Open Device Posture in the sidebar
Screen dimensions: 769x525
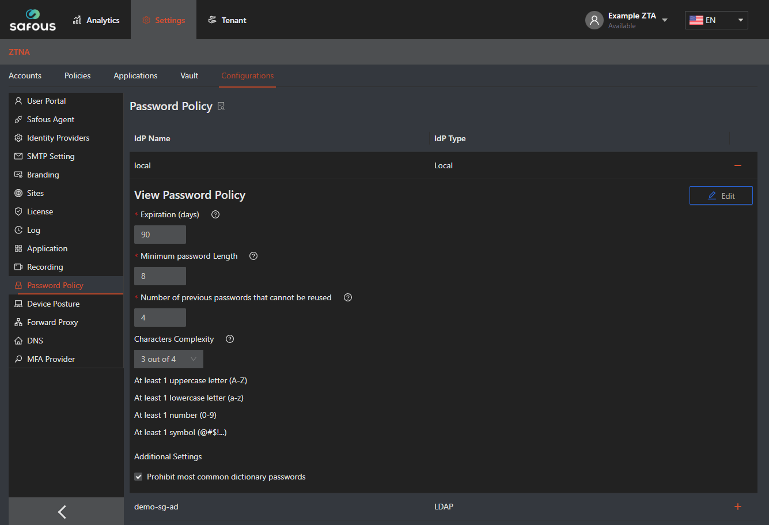pyautogui.click(x=66, y=304)
